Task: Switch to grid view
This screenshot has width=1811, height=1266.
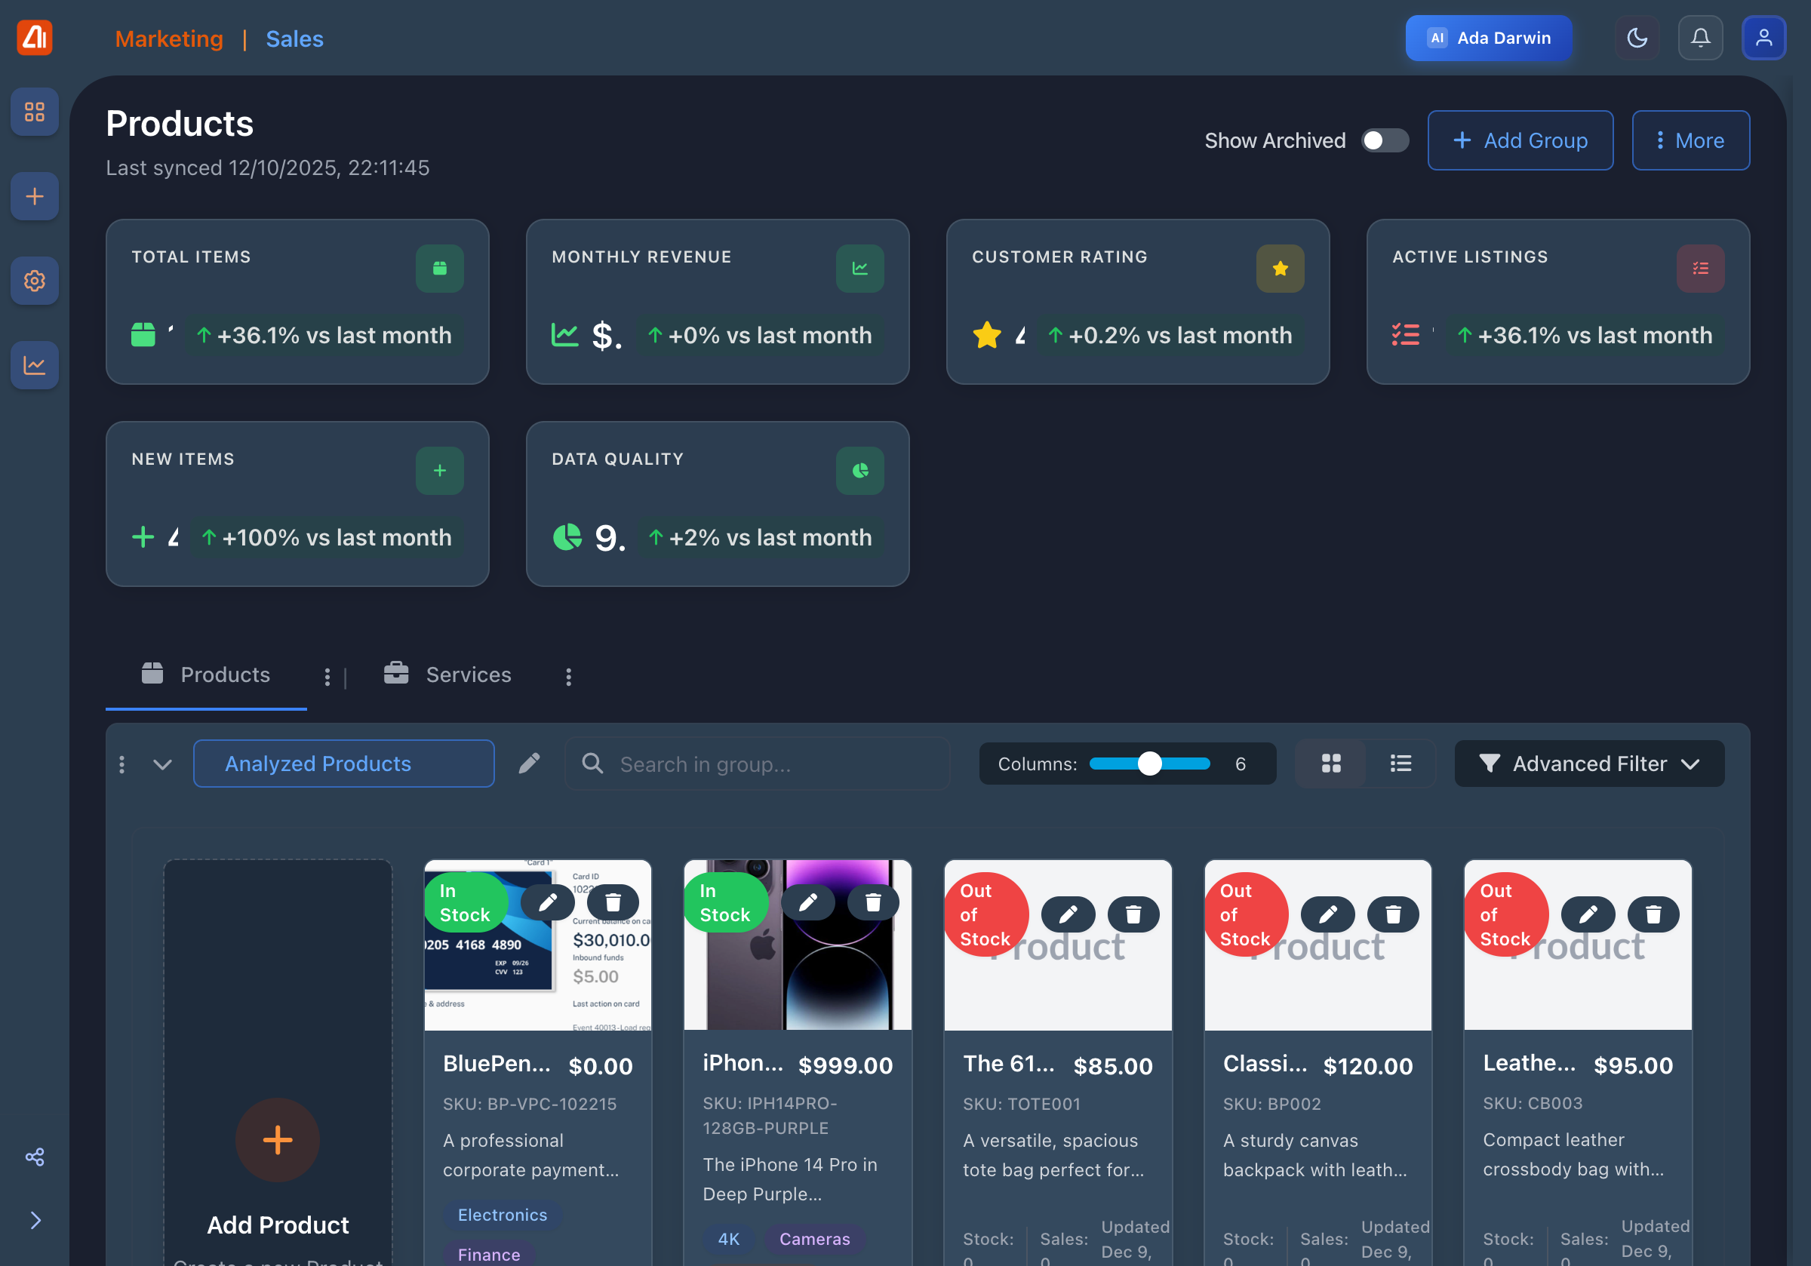Action: 1330,764
